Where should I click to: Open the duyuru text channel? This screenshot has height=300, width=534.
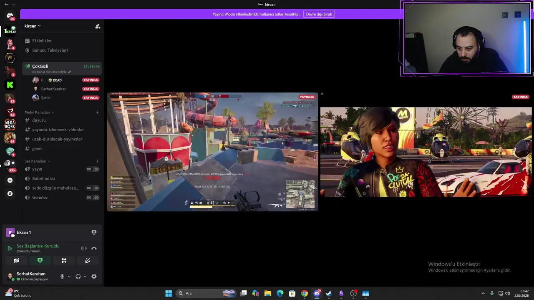(x=62, y=120)
